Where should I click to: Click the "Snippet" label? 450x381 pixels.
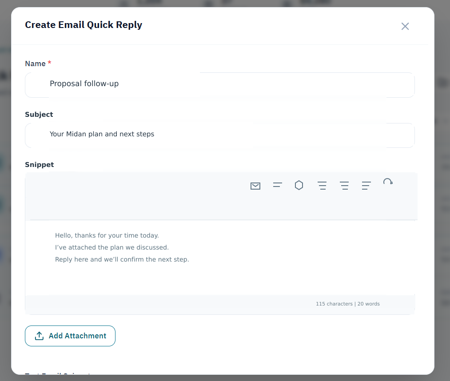(x=40, y=165)
